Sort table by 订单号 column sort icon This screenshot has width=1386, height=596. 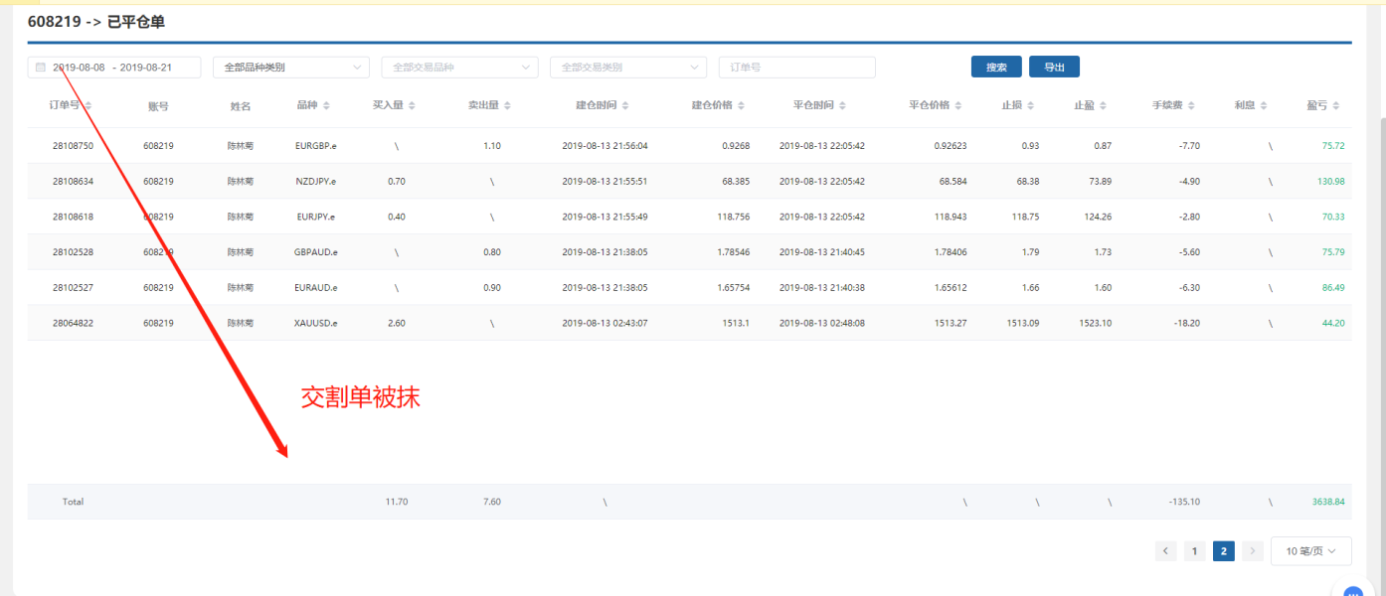tap(87, 105)
